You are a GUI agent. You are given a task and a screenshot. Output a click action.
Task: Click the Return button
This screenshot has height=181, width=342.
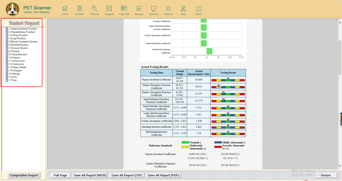tap(326, 175)
